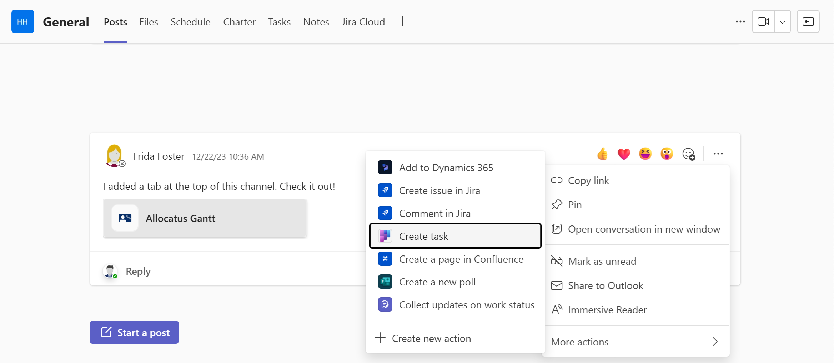Choose Create a new poll

coord(455,282)
